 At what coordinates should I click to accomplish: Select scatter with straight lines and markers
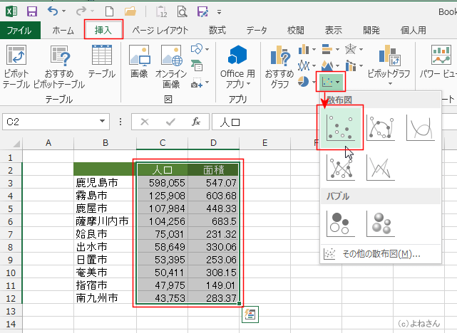pyautogui.click(x=341, y=168)
